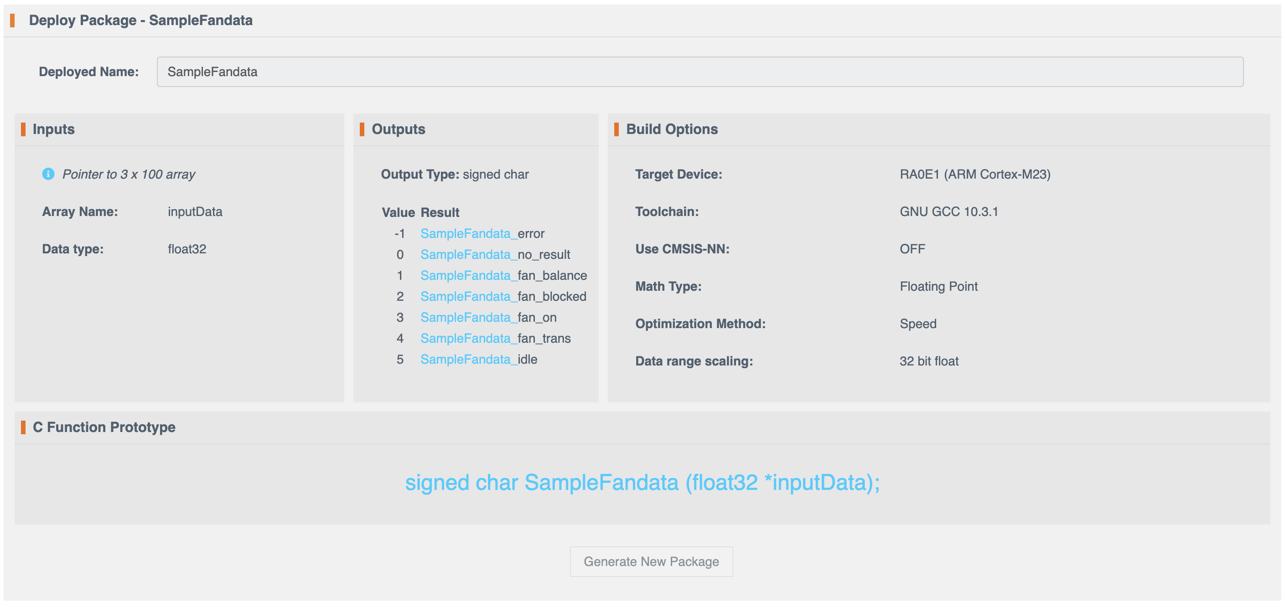Click the Generate New Package button
Viewport: 1285px width, 607px height.
651,561
